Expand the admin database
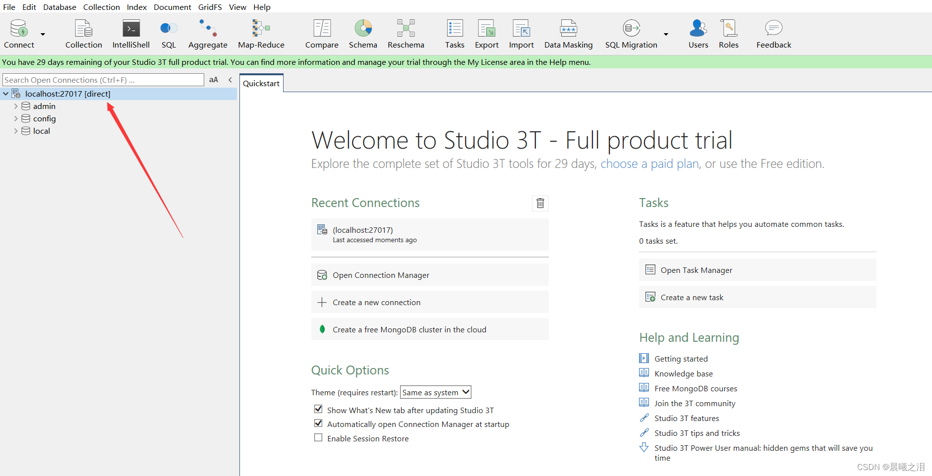 coord(15,106)
